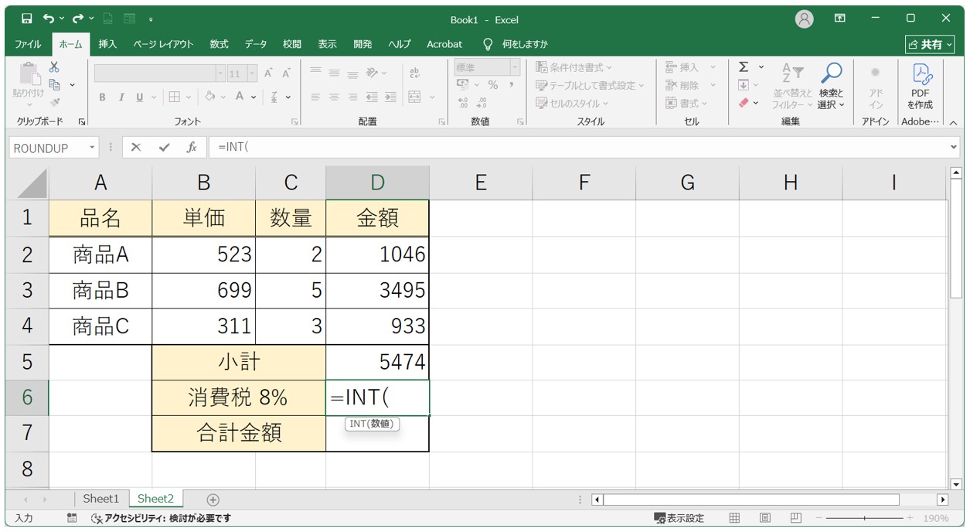Open the ファイル tab

tap(29, 44)
